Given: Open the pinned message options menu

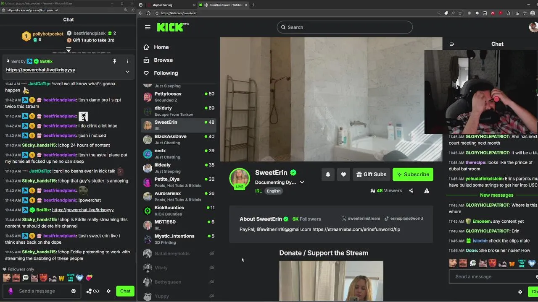Looking at the screenshot, I should (127, 61).
